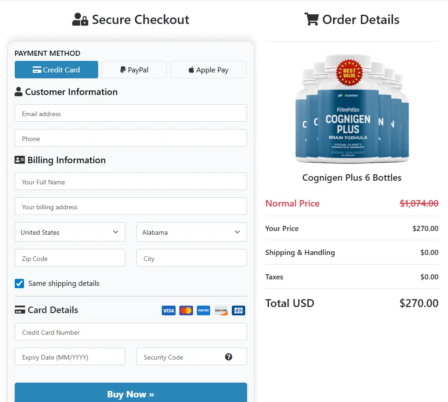Open the United States country dropdown
This screenshot has height=402, width=448.
click(x=70, y=232)
